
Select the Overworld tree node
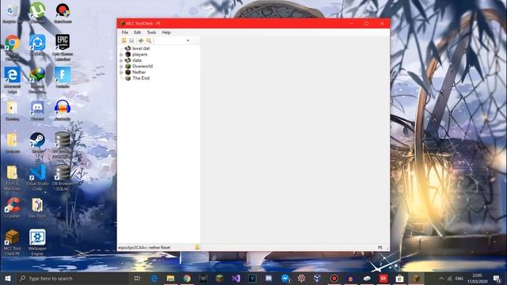tap(143, 66)
